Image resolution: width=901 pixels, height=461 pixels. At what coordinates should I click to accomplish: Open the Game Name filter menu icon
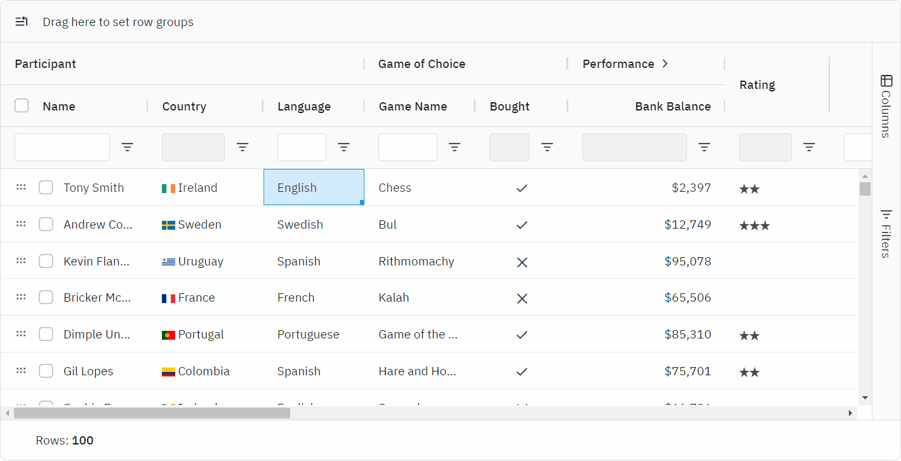pos(455,147)
